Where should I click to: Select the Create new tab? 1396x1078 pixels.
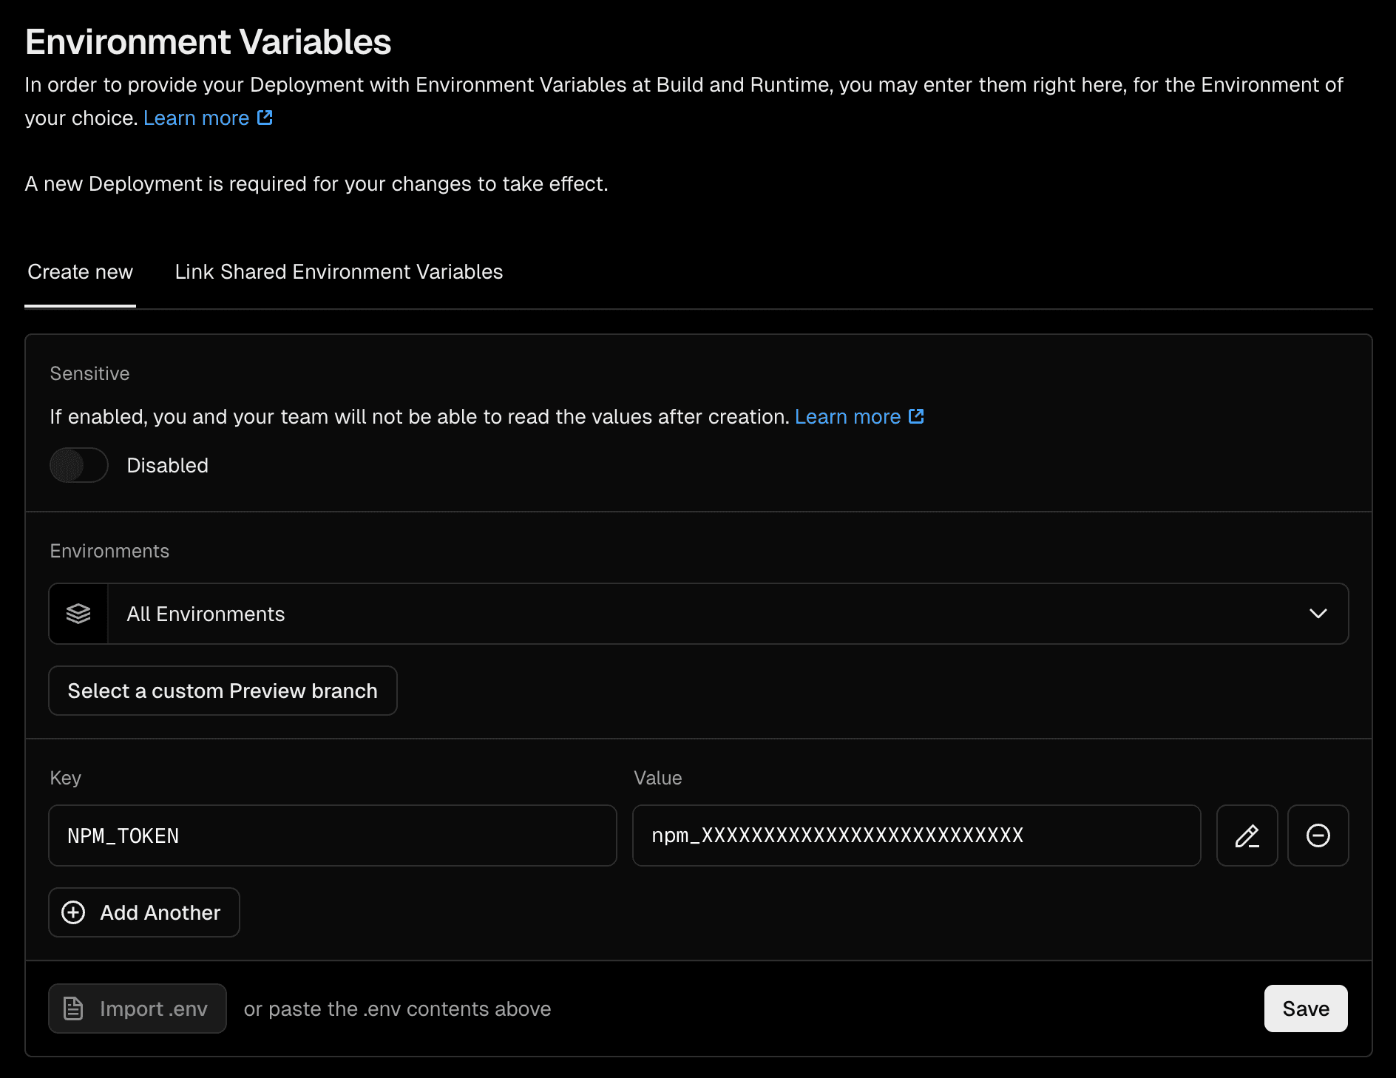point(80,271)
